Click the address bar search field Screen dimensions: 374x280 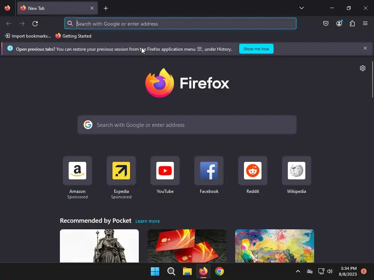(x=180, y=24)
